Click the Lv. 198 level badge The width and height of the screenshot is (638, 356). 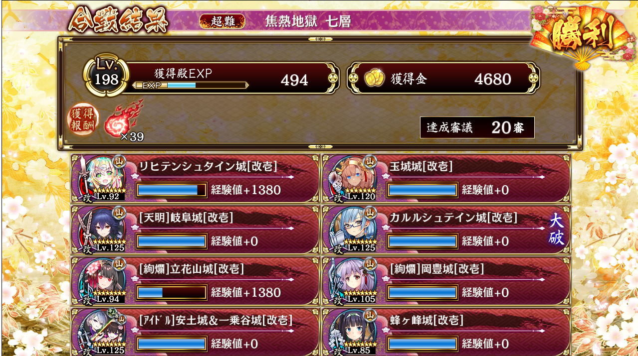coord(107,76)
